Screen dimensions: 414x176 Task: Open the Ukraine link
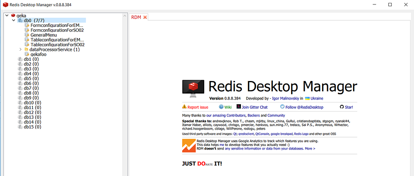pyautogui.click(x=317, y=98)
